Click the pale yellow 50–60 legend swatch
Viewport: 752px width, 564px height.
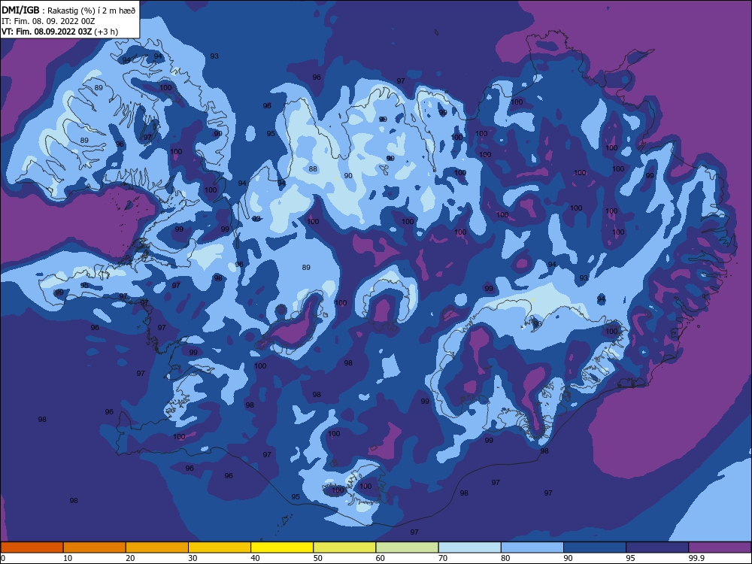point(344,547)
